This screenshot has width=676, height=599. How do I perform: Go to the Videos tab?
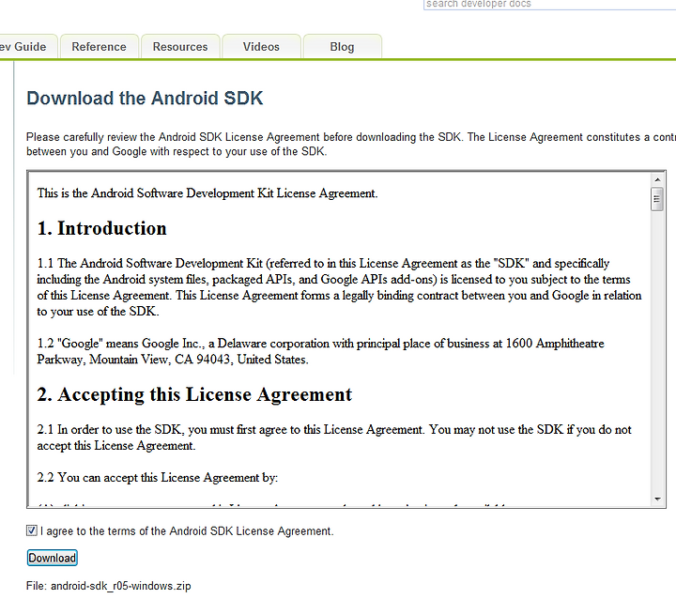click(x=261, y=47)
